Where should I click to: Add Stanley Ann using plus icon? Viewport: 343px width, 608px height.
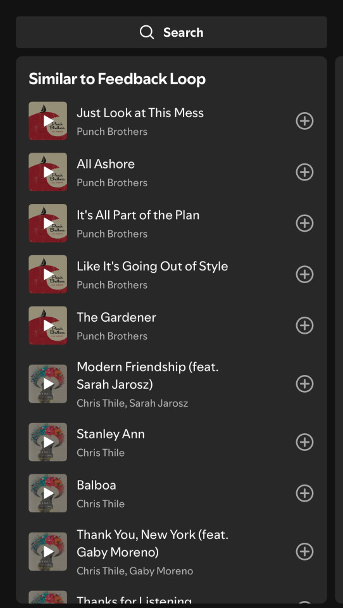(x=304, y=442)
